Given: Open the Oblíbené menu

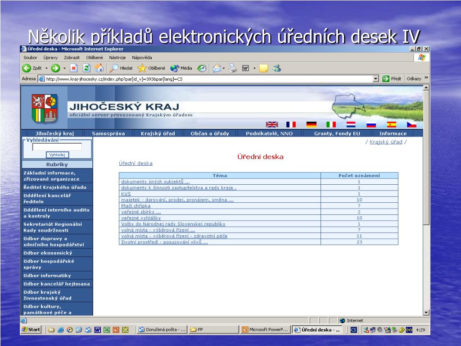Looking at the screenshot, I should tap(95, 58).
